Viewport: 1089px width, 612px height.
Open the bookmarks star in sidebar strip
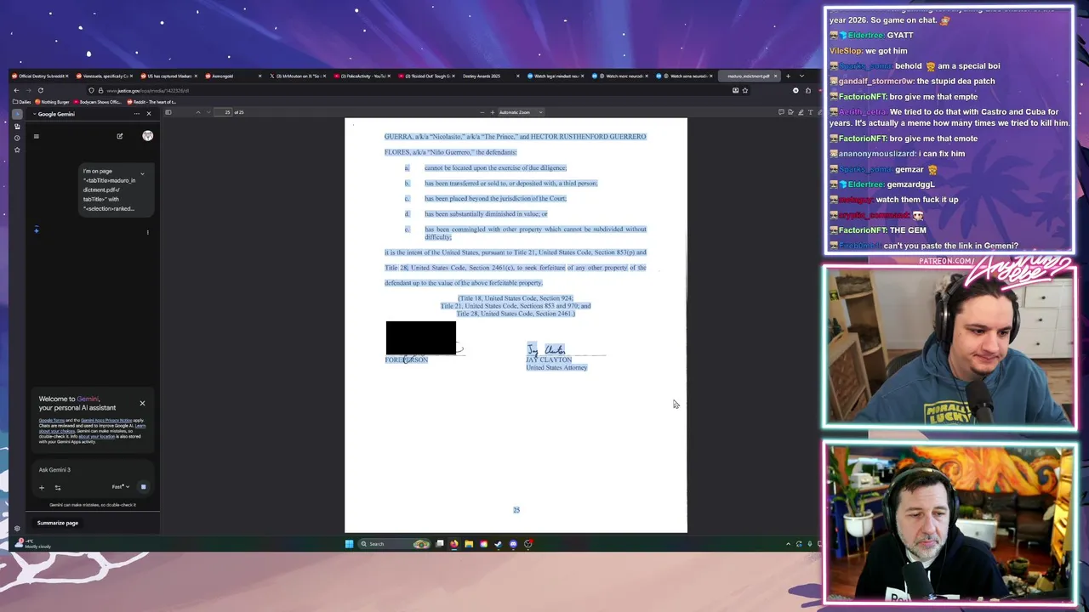[x=17, y=150]
